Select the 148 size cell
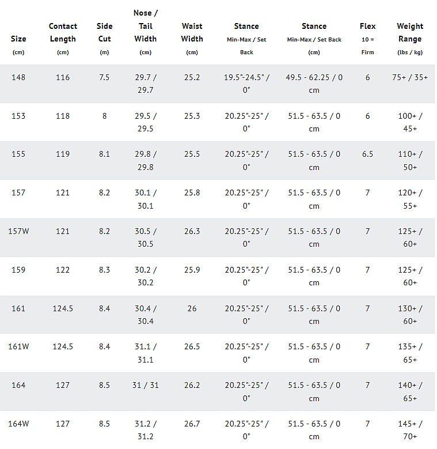 [18, 77]
